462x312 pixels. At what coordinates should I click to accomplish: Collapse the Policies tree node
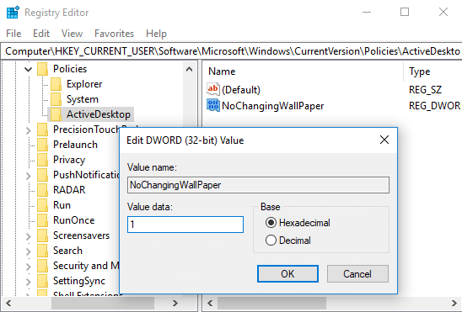click(29, 69)
